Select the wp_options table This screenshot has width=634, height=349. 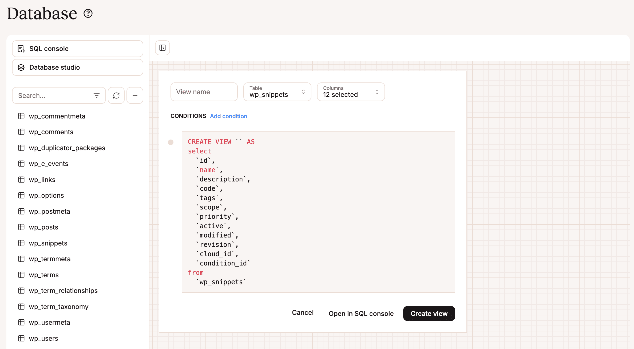pos(46,195)
